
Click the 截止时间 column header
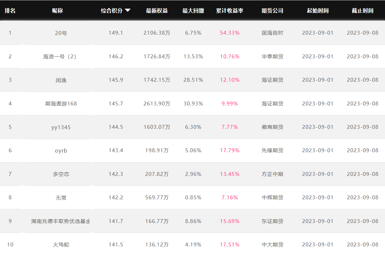point(363,11)
